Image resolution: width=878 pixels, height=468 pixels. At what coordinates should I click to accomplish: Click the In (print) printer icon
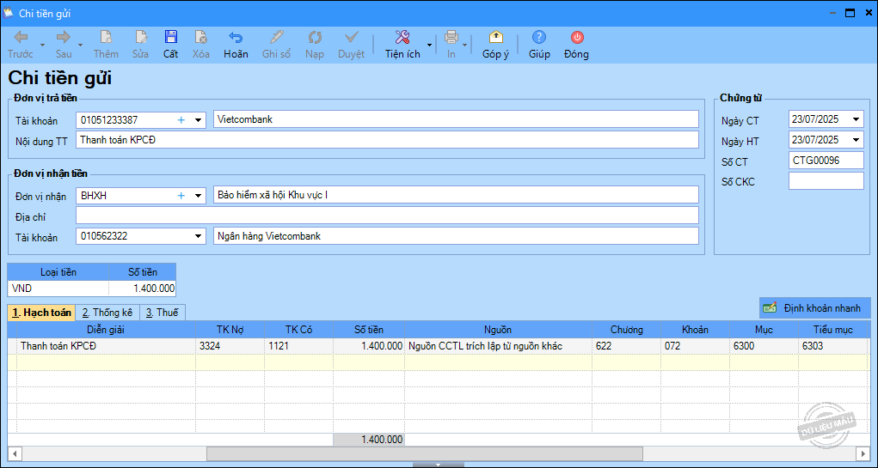pos(451,38)
